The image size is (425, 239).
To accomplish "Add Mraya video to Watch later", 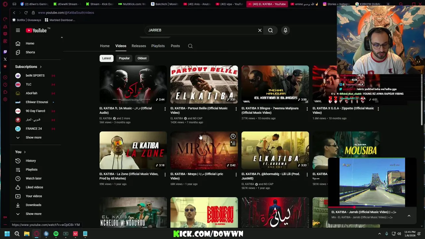I will tap(233, 136).
